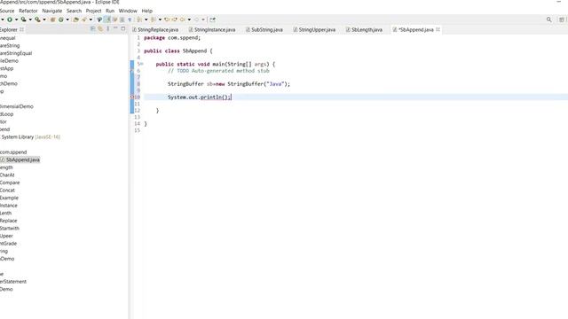Switch to the StringInstance.java tab
This screenshot has width=568, height=319.
click(x=212, y=29)
